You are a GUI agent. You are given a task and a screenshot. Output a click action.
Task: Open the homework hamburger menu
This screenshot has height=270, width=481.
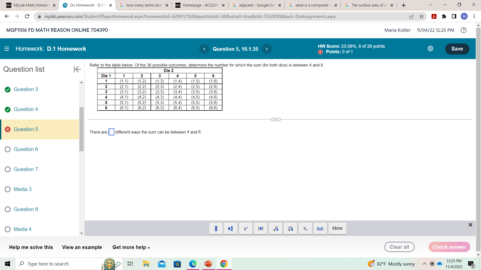click(x=7, y=49)
